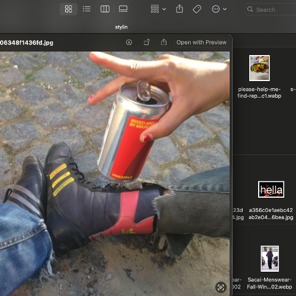The image size is (296, 296).
Task: Click the stylin folder title
Action: pyautogui.click(x=121, y=27)
